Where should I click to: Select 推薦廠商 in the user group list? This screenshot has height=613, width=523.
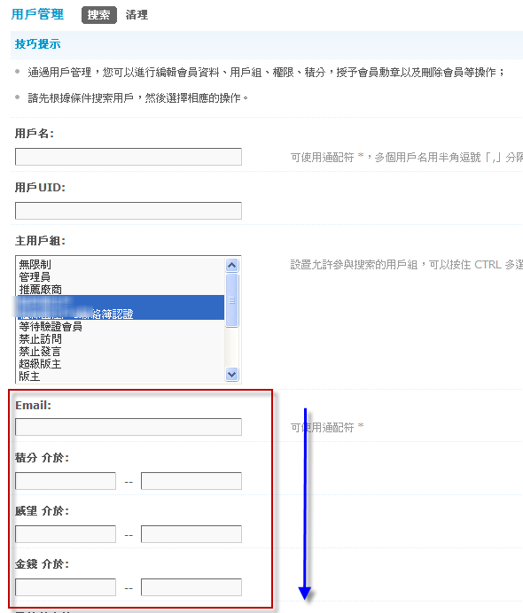[x=121, y=290]
